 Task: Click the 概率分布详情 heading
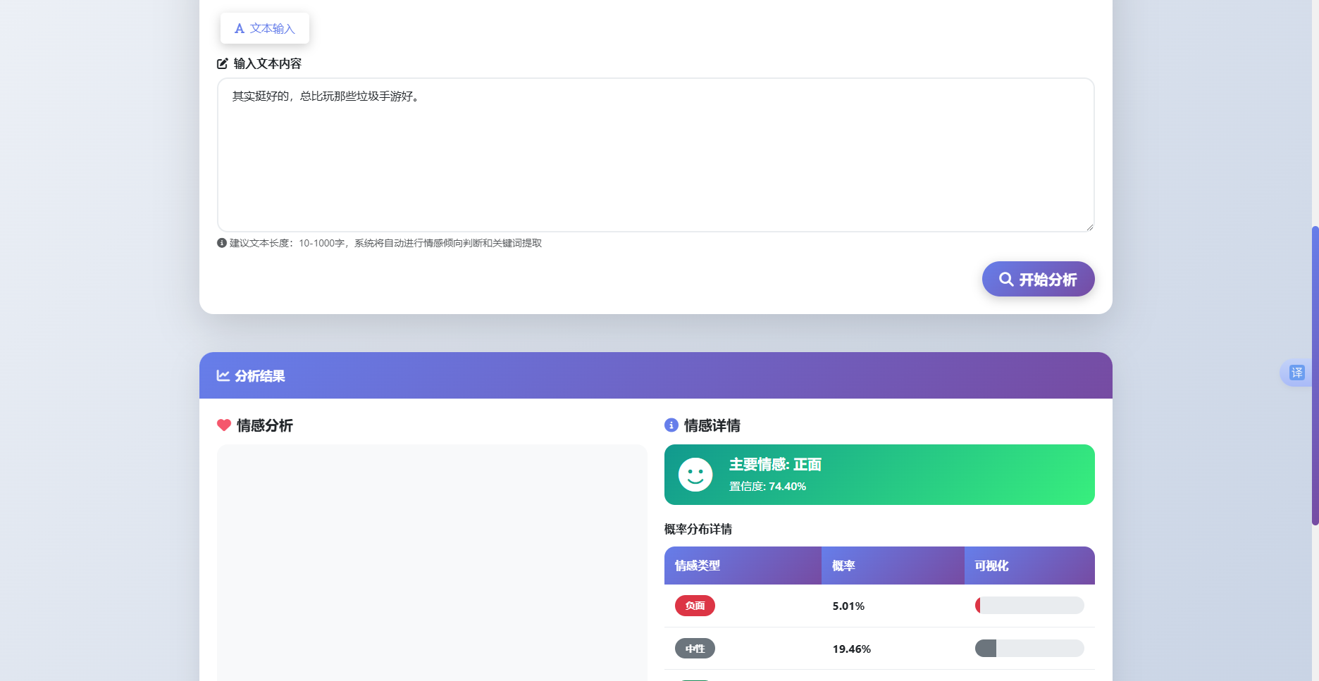coord(698,529)
